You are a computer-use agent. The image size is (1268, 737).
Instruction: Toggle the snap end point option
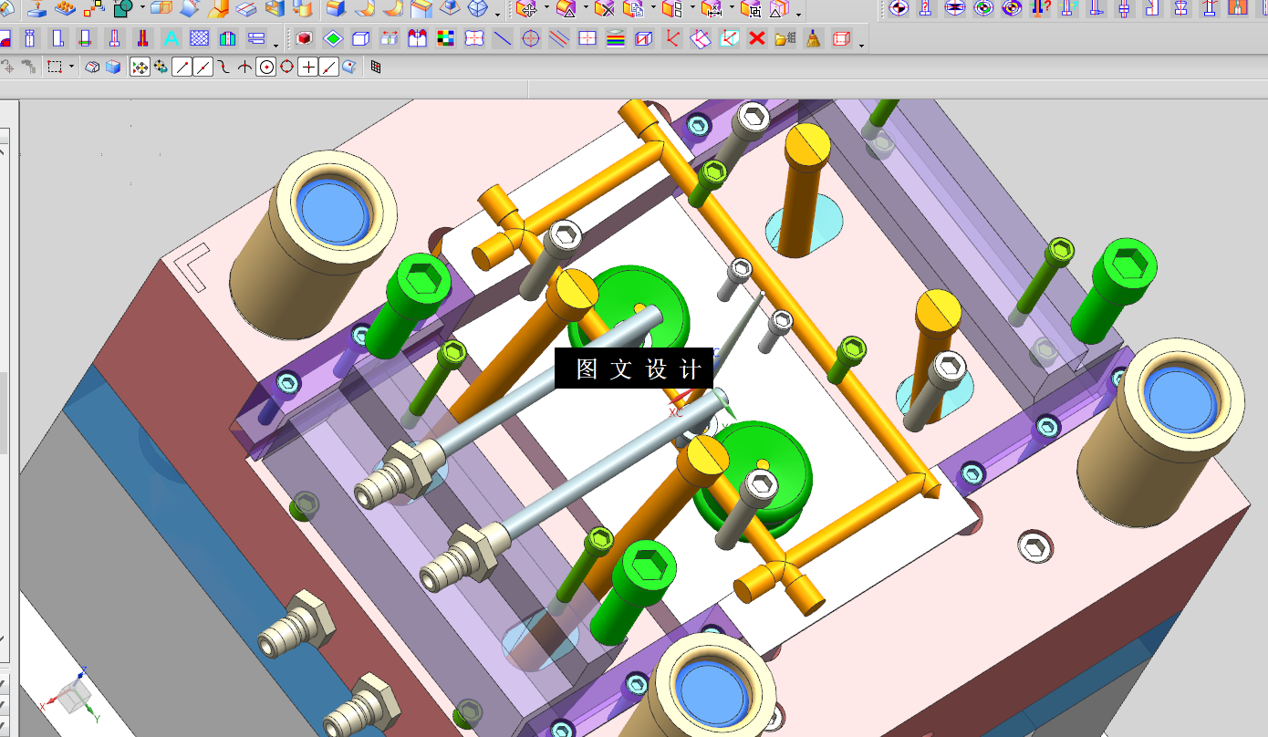[182, 67]
